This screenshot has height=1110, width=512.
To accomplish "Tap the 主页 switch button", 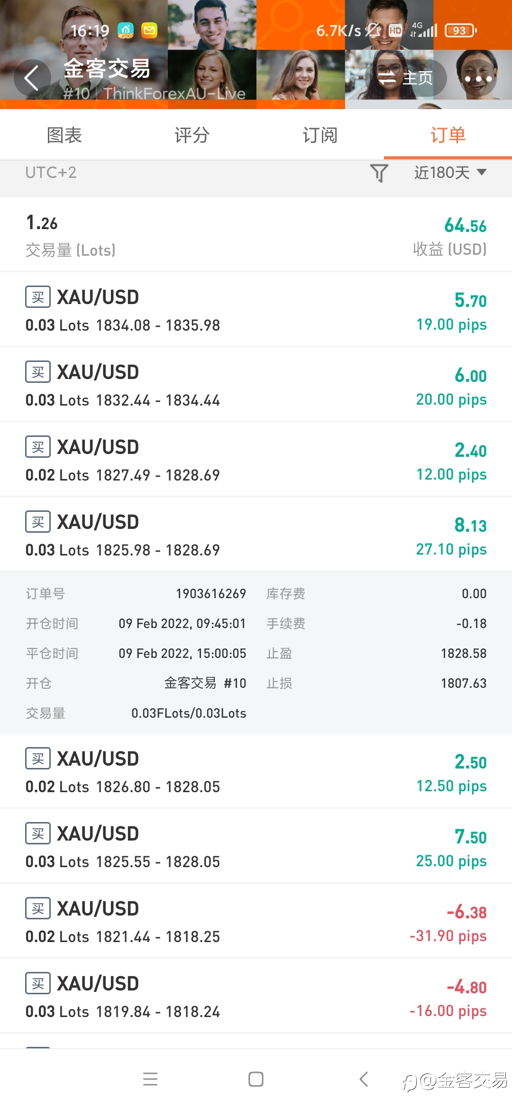I will click(406, 78).
